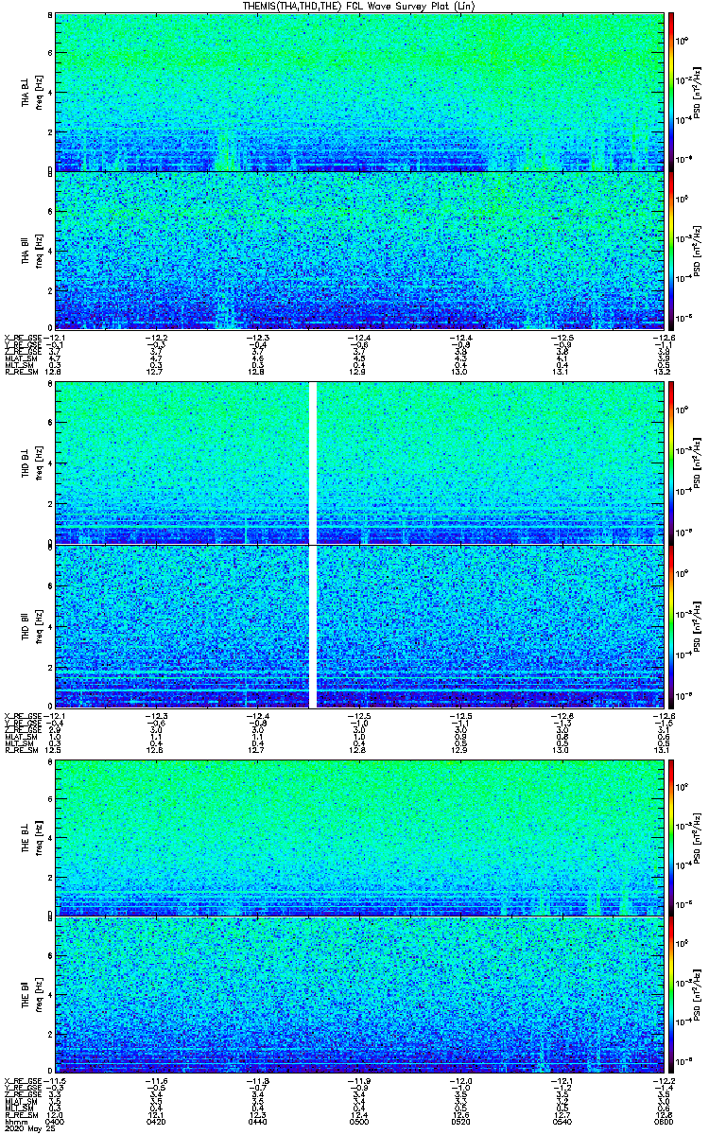Click the color bar beside THD B-parallel panel

coord(671,625)
